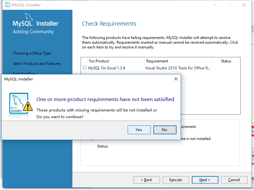Minimize the main MySQL Installer window
Screen dimensions: 254x190
215,5
